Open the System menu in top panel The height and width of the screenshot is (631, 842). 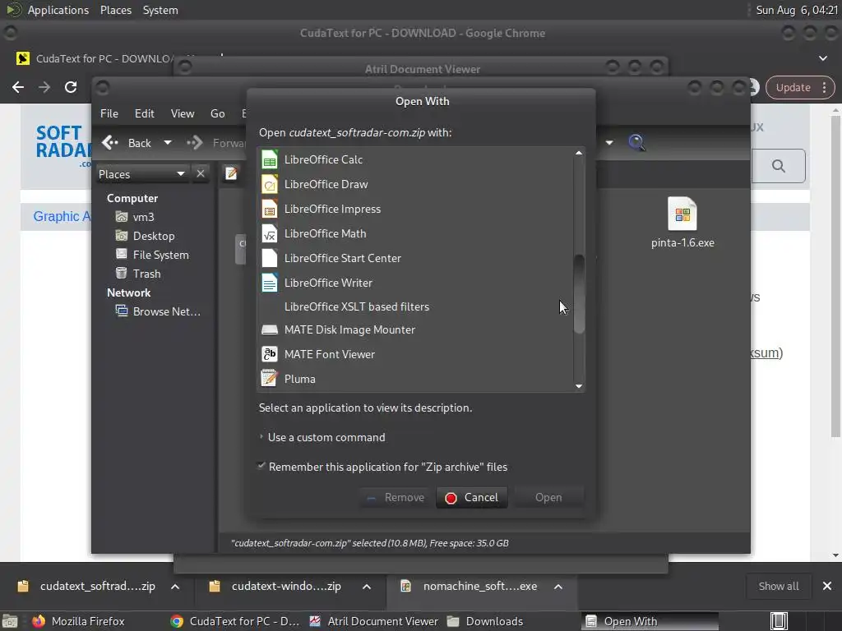[x=160, y=10]
